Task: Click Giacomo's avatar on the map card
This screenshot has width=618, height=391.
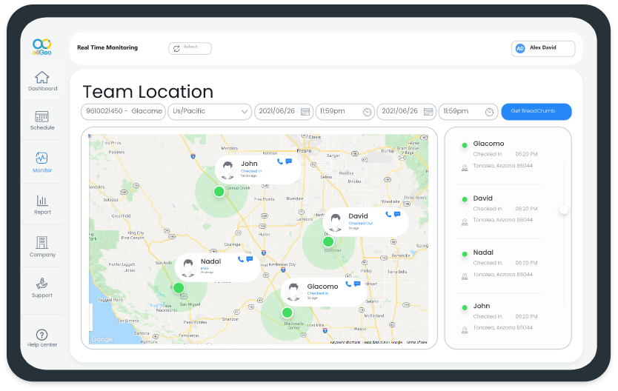Action: pyautogui.click(x=293, y=292)
